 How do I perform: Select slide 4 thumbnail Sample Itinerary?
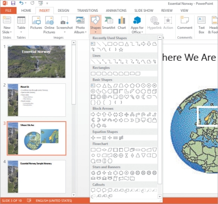[x=37, y=177]
